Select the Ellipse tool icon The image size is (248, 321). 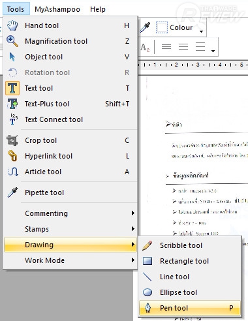pos(147,292)
